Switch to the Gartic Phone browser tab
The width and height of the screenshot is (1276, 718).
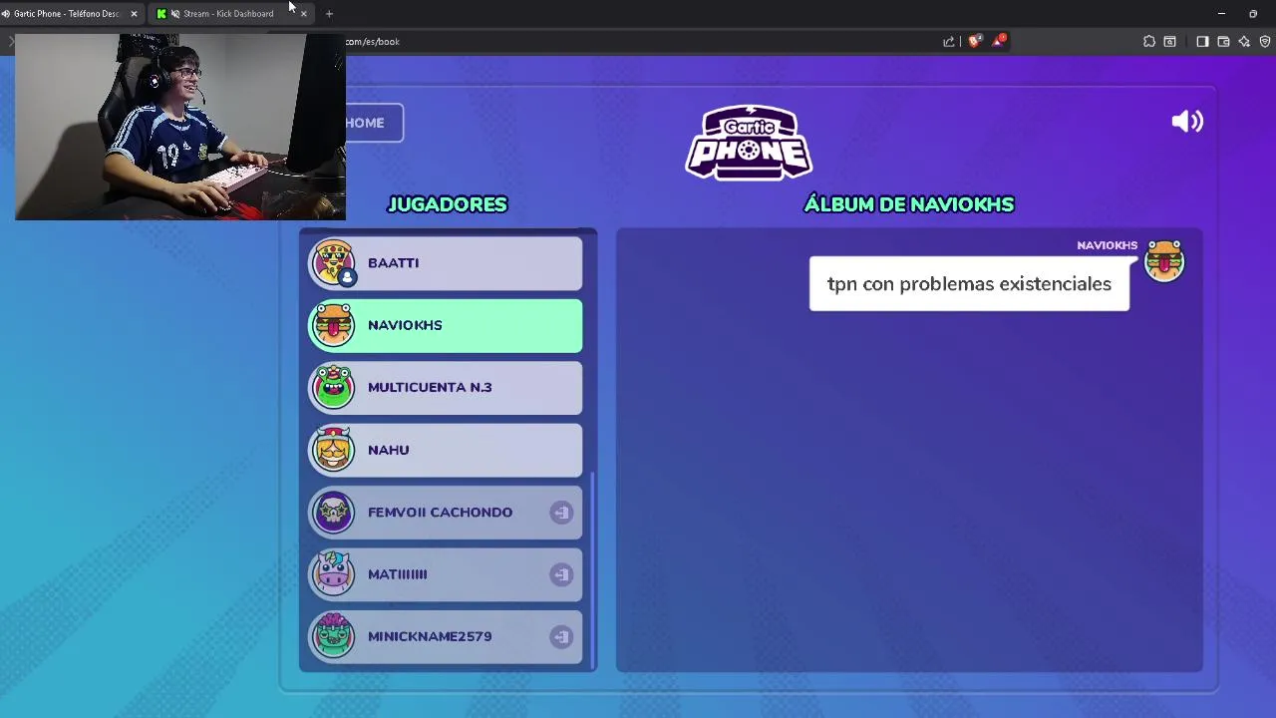tap(70, 14)
